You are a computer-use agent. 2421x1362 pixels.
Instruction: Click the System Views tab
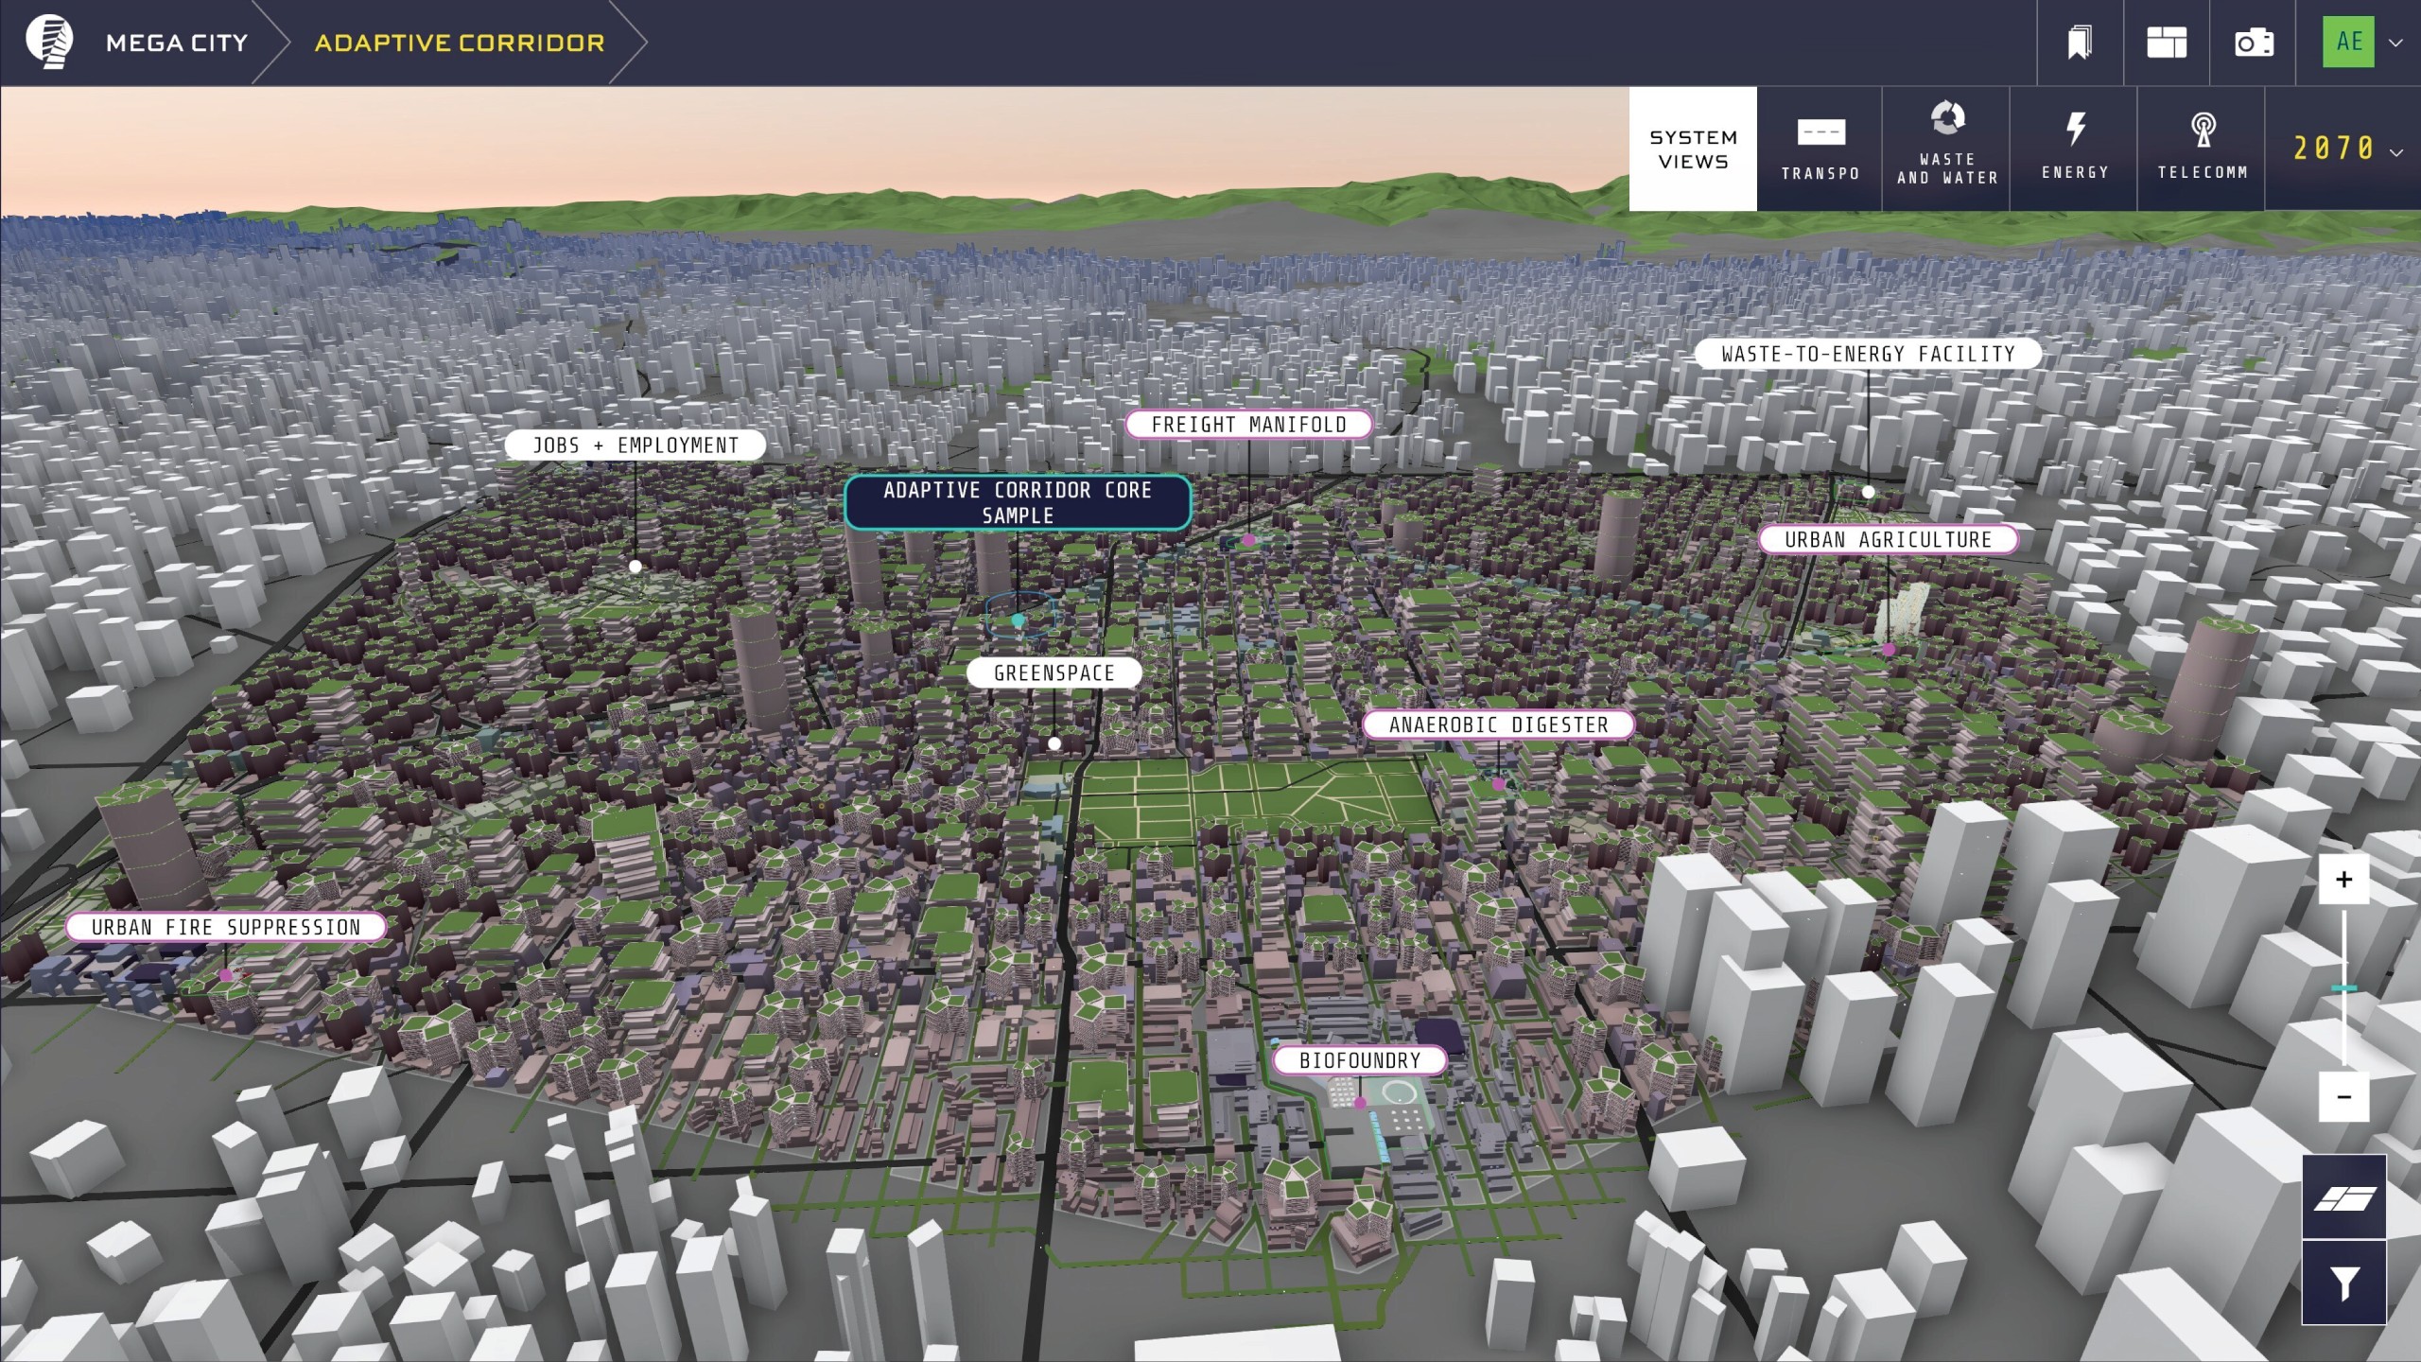1693,148
